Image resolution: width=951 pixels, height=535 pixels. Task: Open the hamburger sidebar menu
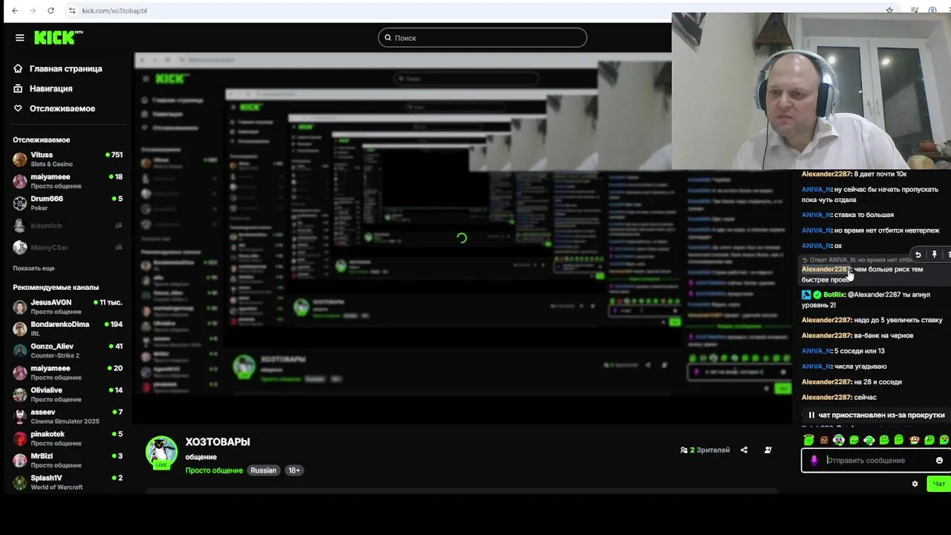point(20,38)
